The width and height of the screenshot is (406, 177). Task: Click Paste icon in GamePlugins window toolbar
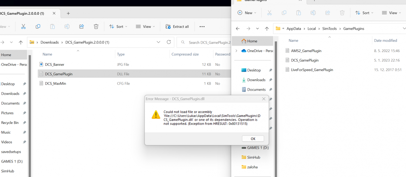pyautogui.click(x=299, y=13)
